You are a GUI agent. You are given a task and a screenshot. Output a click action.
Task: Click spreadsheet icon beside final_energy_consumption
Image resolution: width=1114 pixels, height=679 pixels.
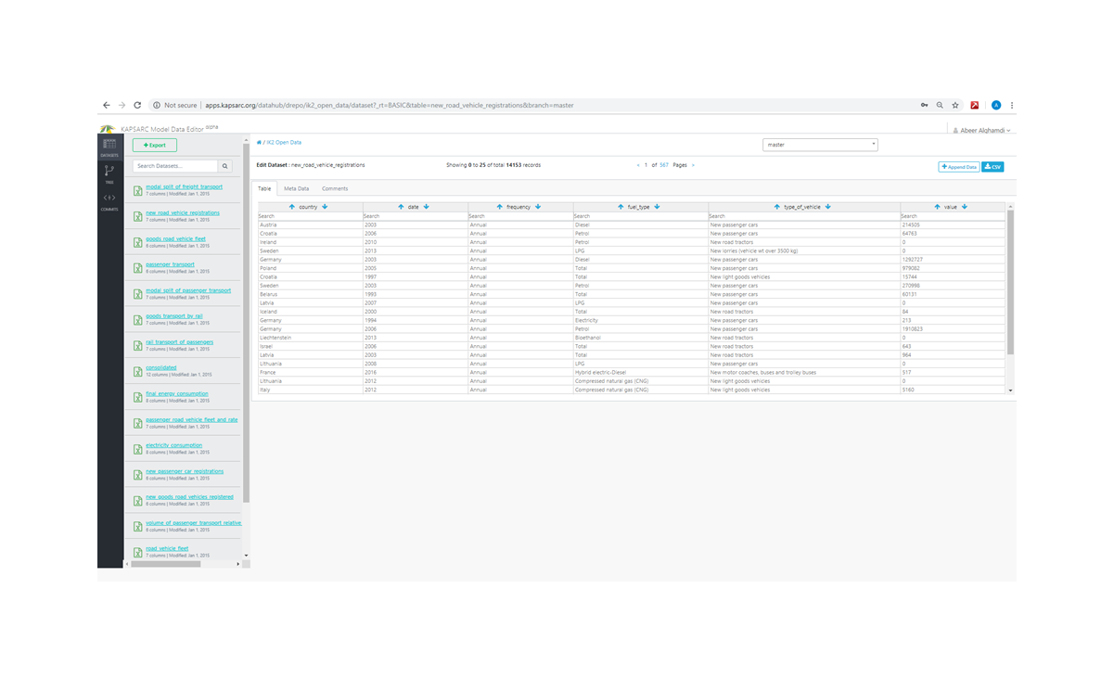coord(137,397)
